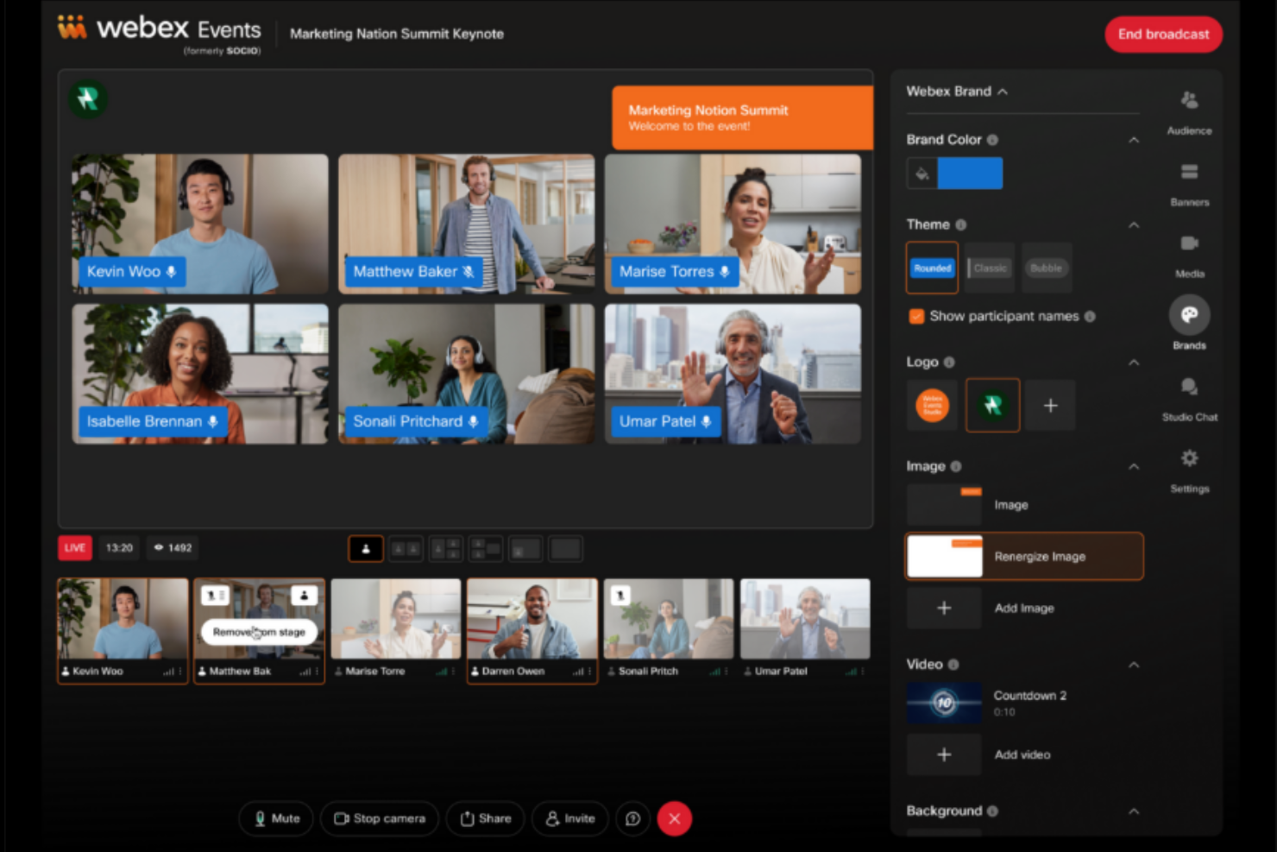Collapse the Video section

tap(1134, 665)
